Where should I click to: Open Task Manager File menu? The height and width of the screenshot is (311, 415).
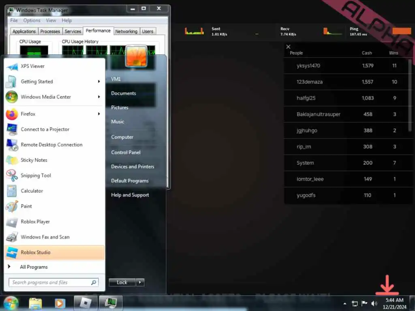pos(14,20)
